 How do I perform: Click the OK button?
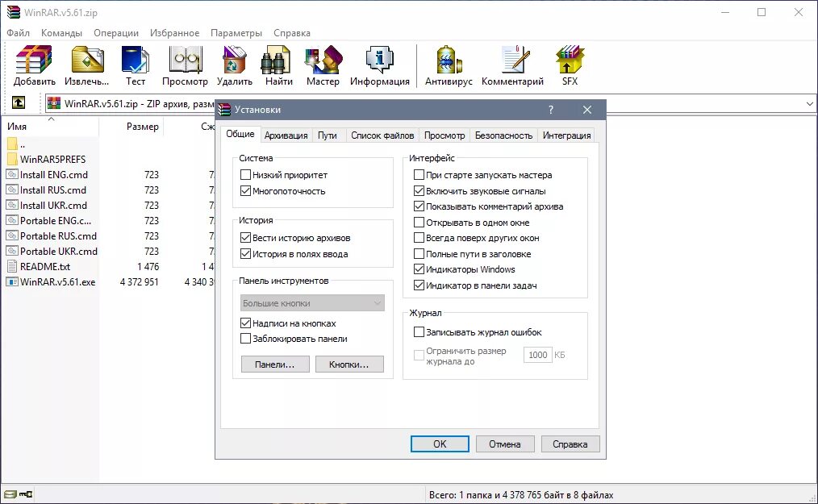click(440, 444)
